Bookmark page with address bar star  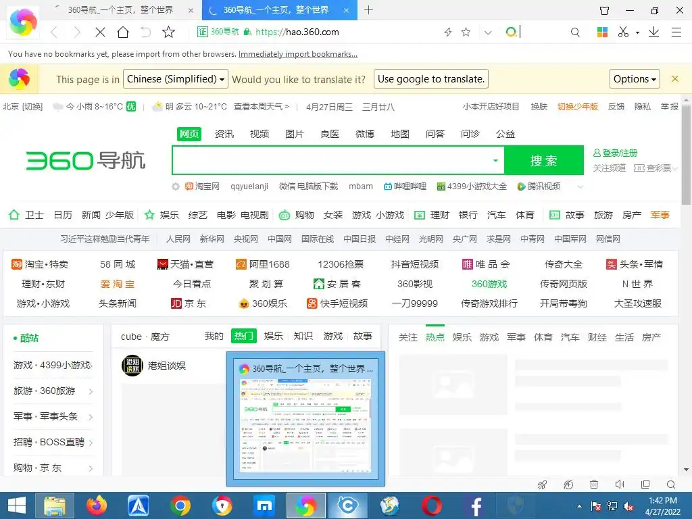click(x=466, y=32)
